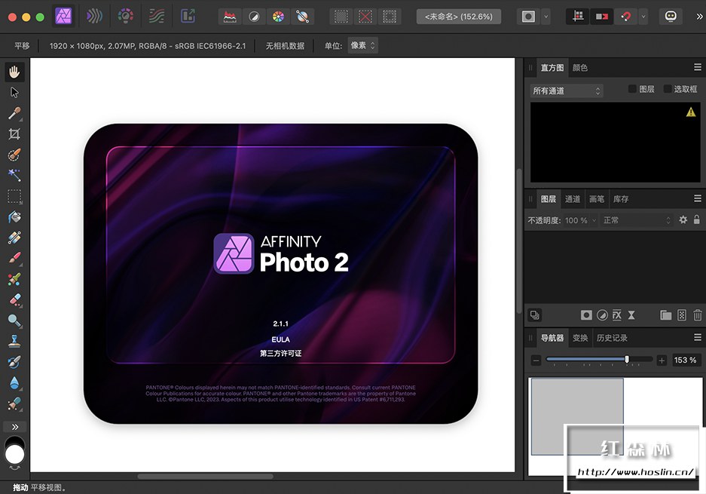706x494 pixels.
Task: Choose the Erase Brush tool
Action: point(14,299)
